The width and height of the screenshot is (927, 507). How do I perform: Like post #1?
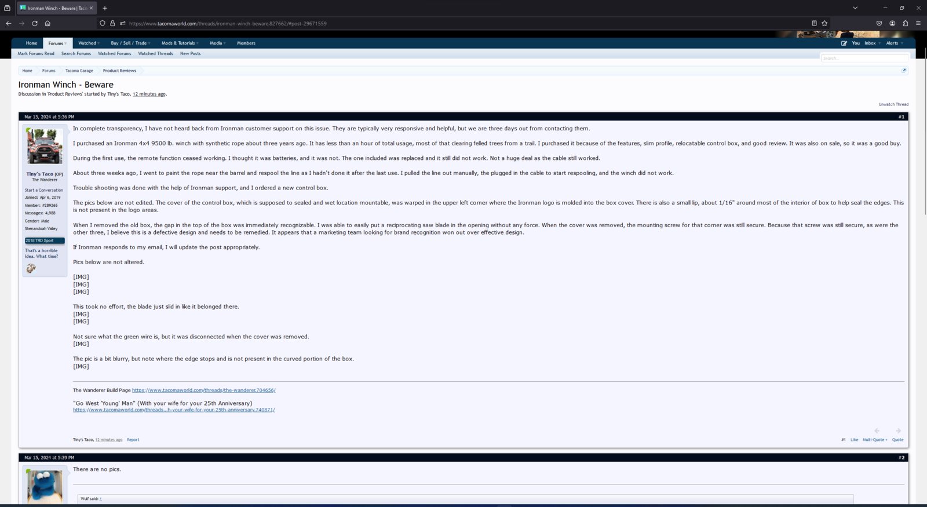tap(854, 440)
